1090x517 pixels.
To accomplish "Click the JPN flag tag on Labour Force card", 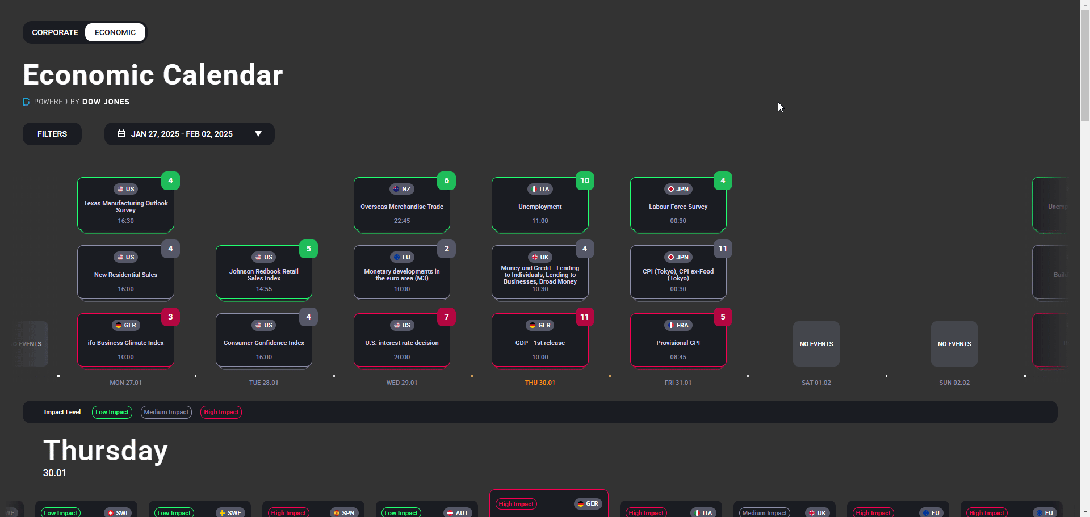I will tap(678, 189).
